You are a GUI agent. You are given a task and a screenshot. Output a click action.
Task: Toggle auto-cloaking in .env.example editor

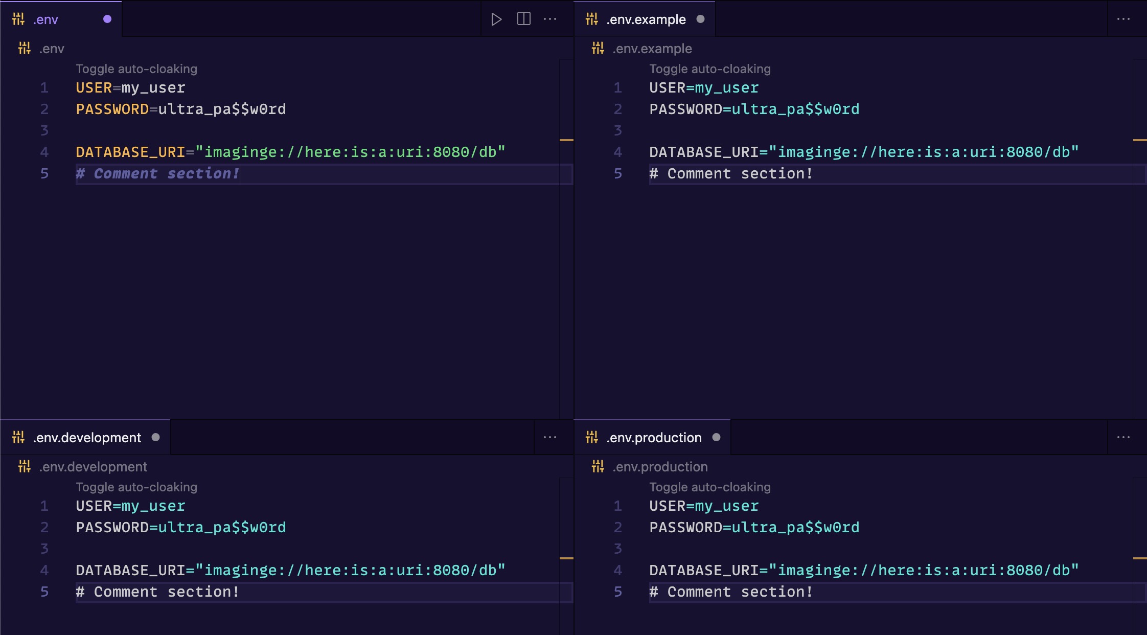pos(710,69)
